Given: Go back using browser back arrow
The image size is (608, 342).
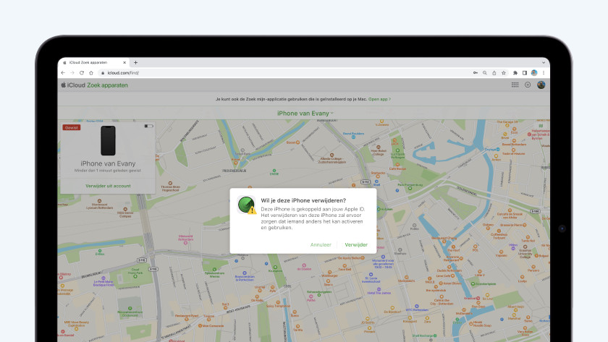Looking at the screenshot, I should [x=63, y=73].
